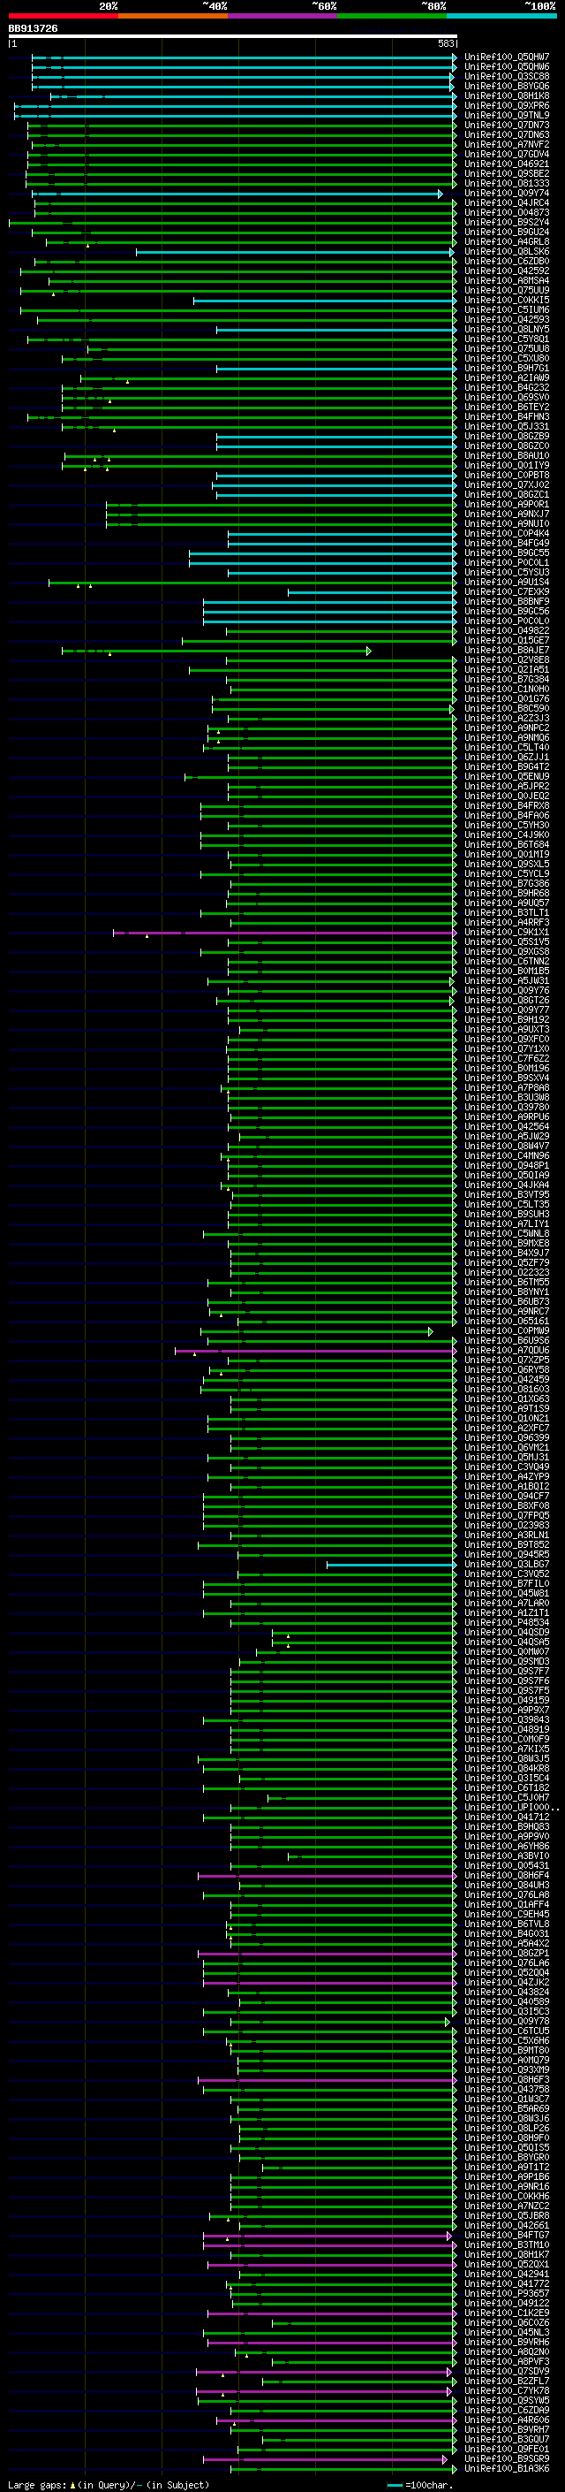
Task: Open UniRef100_Q7DN73 entry
Action: coord(507,125)
